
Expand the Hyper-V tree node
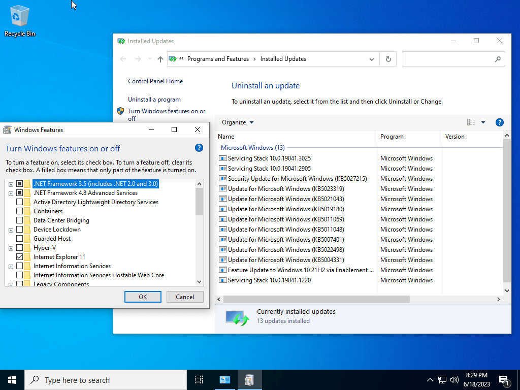11,248
